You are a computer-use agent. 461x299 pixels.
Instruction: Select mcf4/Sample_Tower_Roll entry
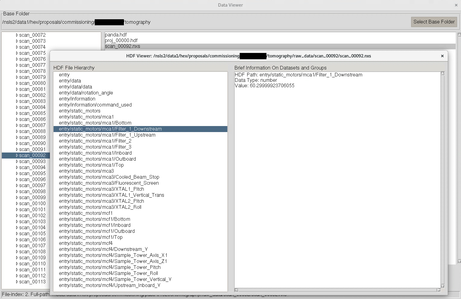(x=108, y=273)
